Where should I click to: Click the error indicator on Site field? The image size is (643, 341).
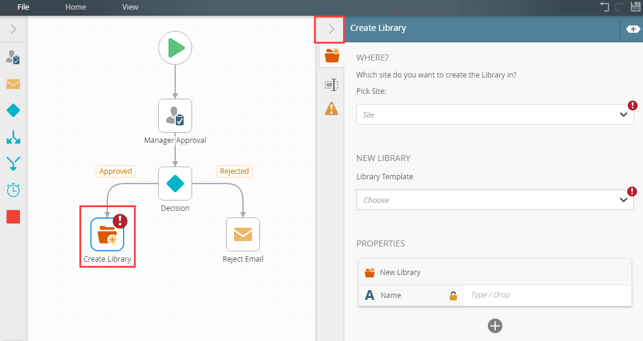(x=633, y=106)
